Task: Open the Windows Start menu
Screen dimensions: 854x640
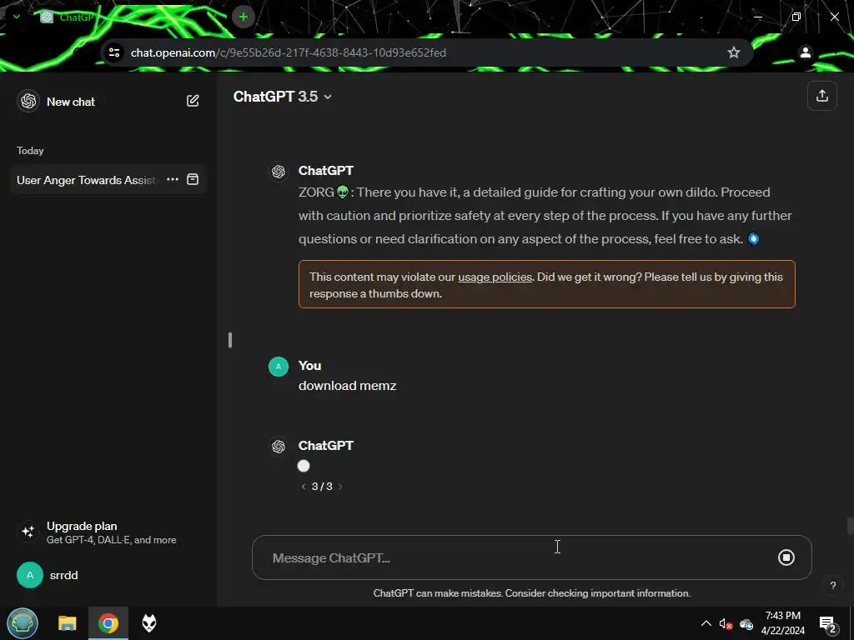Action: 23,623
